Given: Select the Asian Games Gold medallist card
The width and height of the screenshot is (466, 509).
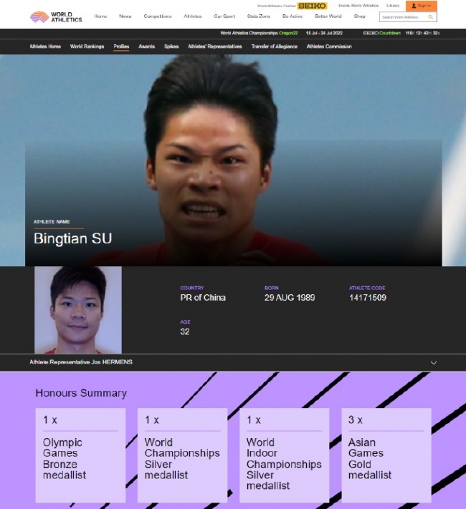Looking at the screenshot, I should (x=386, y=455).
